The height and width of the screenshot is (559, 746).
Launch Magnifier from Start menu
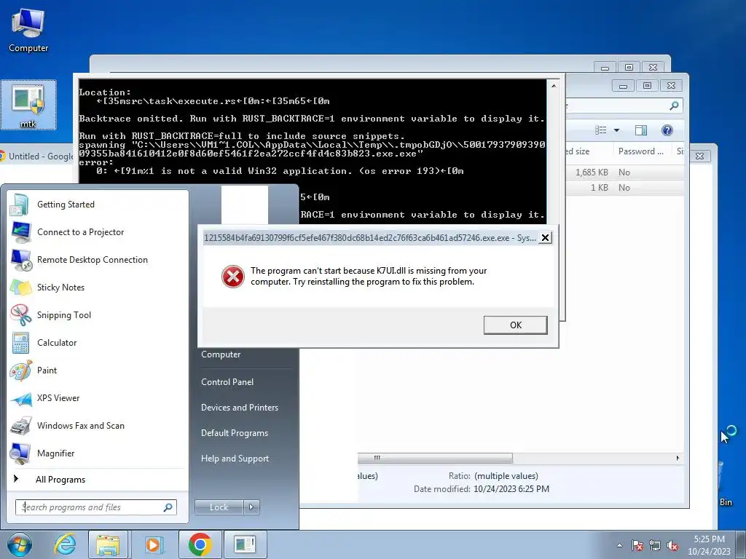click(x=98, y=453)
